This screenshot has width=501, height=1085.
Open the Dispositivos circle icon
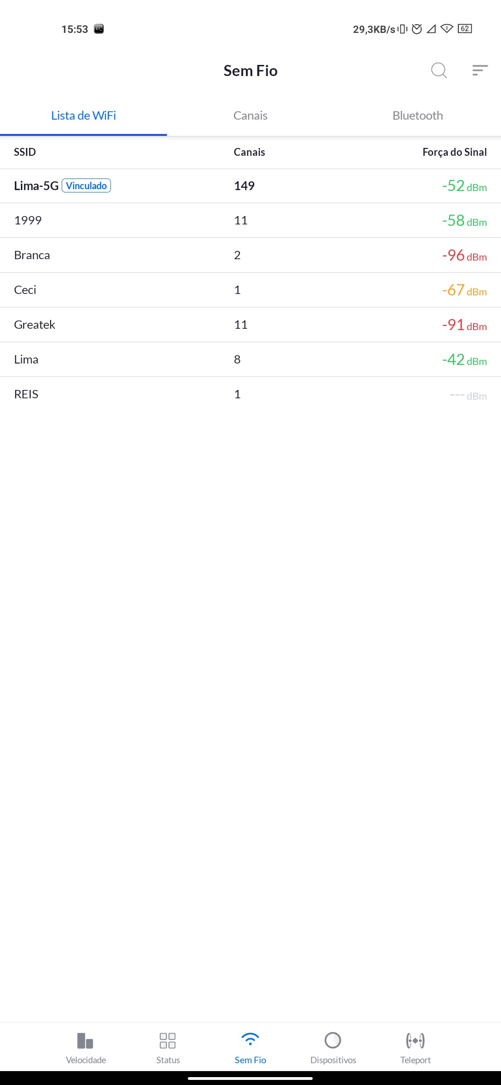(x=333, y=1040)
